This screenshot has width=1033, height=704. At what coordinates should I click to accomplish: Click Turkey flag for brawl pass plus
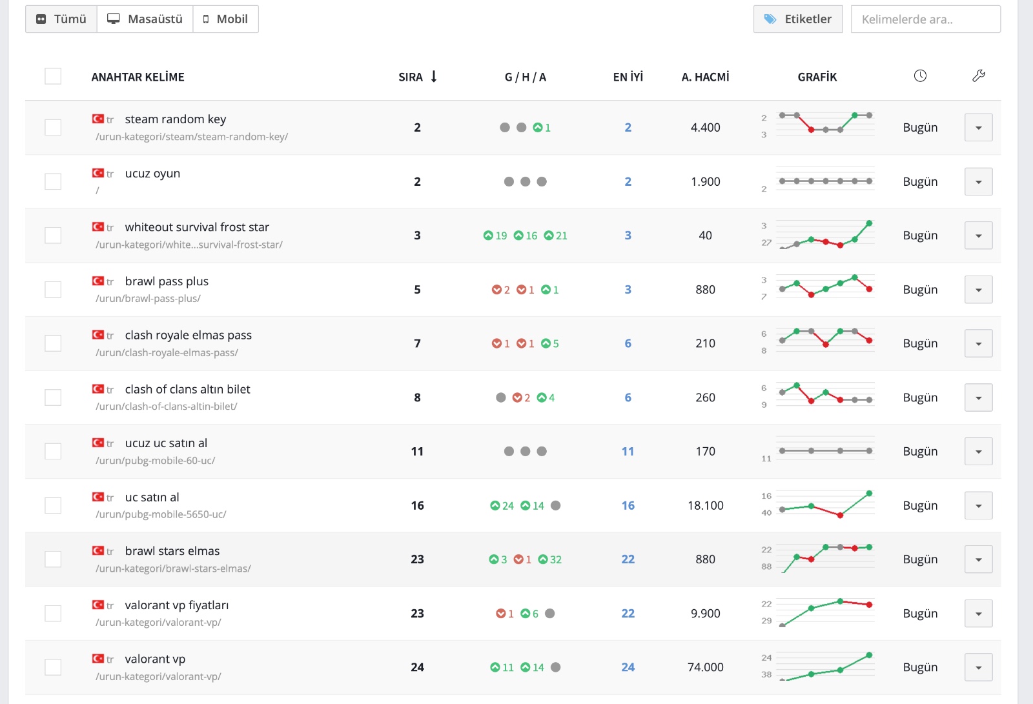click(98, 281)
